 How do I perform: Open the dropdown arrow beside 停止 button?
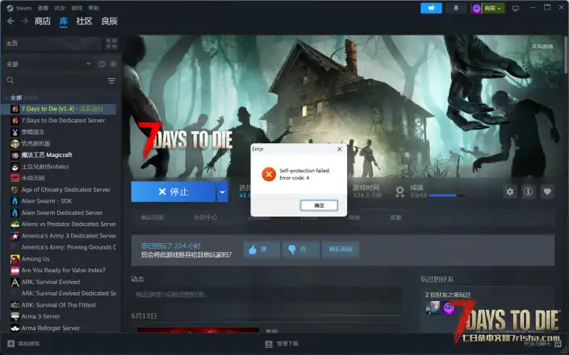[223, 192]
